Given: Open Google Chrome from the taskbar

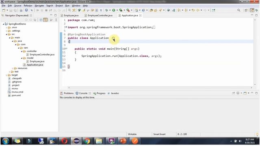Looking at the screenshot, I should [87, 141].
